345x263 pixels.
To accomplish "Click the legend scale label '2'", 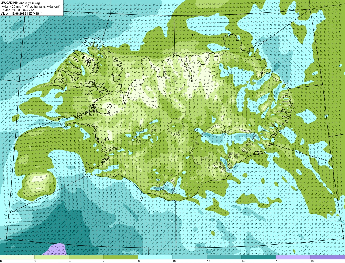I will tap(35, 261).
